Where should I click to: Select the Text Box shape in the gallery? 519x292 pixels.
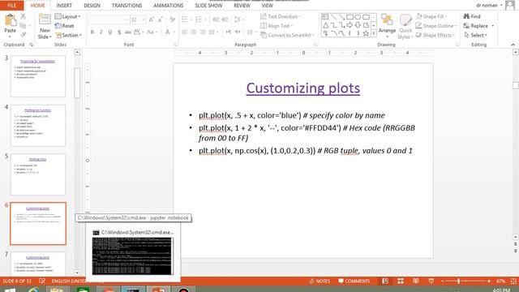point(325,16)
